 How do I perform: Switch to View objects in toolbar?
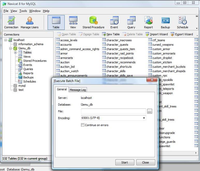(x=73, y=23)
